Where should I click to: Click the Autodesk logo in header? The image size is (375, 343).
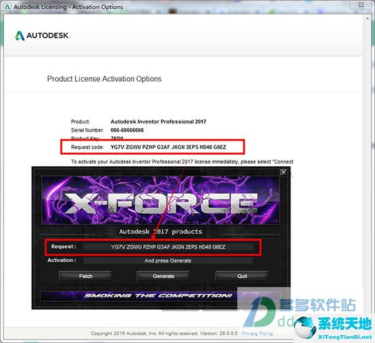[x=42, y=35]
